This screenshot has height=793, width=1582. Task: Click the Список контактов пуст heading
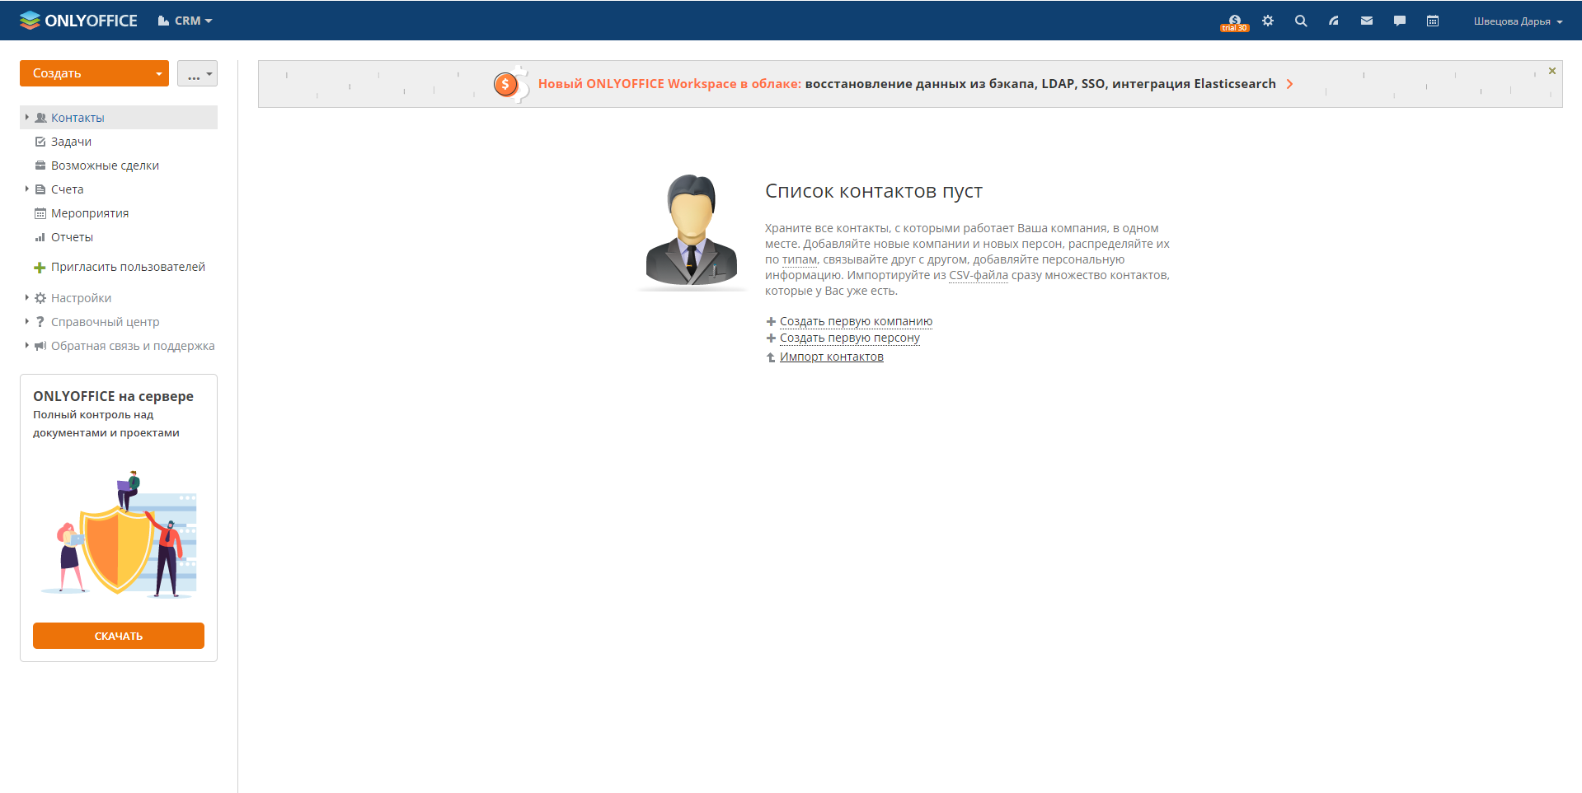(x=873, y=191)
